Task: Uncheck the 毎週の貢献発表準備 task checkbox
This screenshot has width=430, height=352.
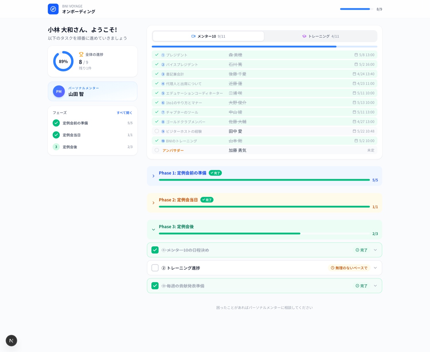Action: [x=155, y=286]
